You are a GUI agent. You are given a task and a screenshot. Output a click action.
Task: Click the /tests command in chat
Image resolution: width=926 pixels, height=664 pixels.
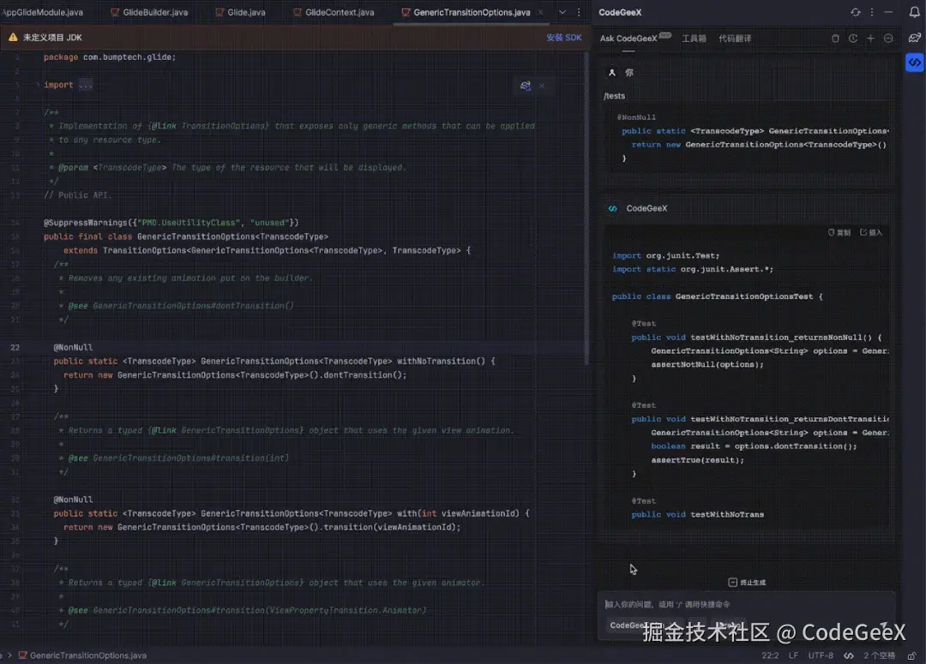coord(614,96)
